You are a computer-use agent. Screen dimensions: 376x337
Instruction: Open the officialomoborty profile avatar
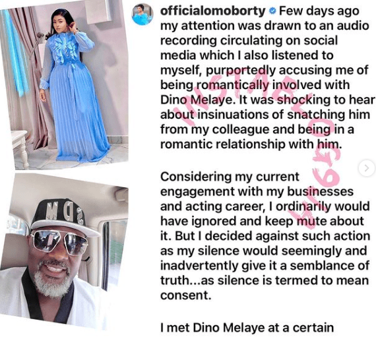143,15
